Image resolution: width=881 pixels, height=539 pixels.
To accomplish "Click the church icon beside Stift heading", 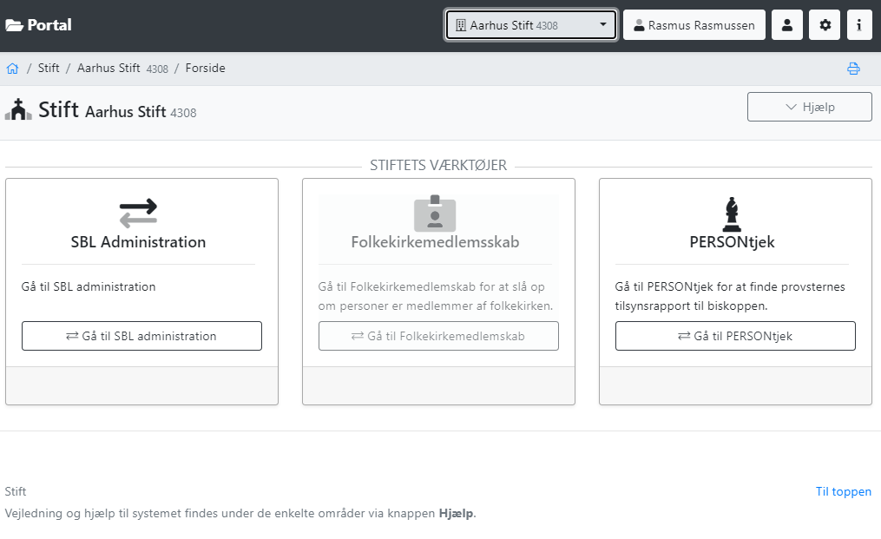I will pyautogui.click(x=18, y=109).
